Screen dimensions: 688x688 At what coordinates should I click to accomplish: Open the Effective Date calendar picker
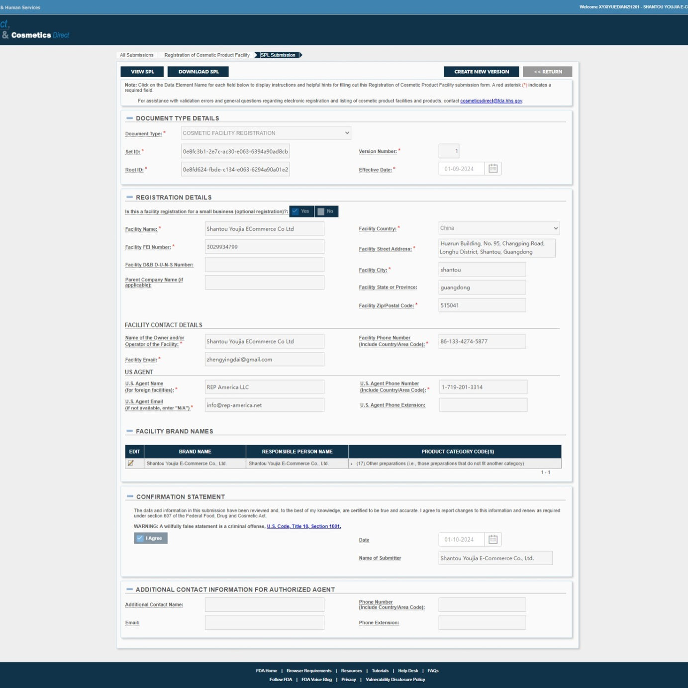pos(492,169)
